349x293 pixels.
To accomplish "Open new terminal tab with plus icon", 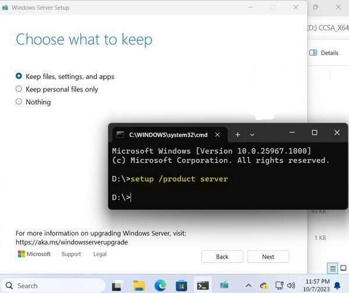I will click(x=238, y=135).
